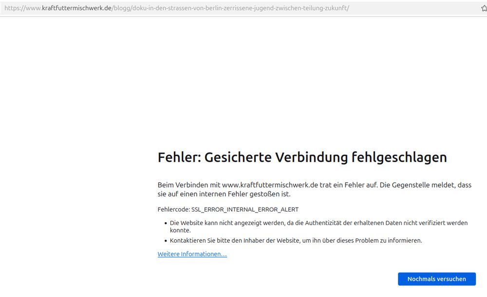Follow the blue underlined information link

pyautogui.click(x=191, y=254)
